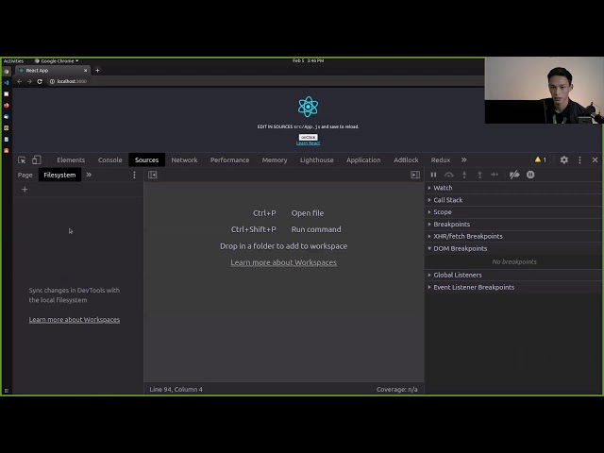Open the AdBlock tab
The height and width of the screenshot is (453, 604).
[x=406, y=159]
